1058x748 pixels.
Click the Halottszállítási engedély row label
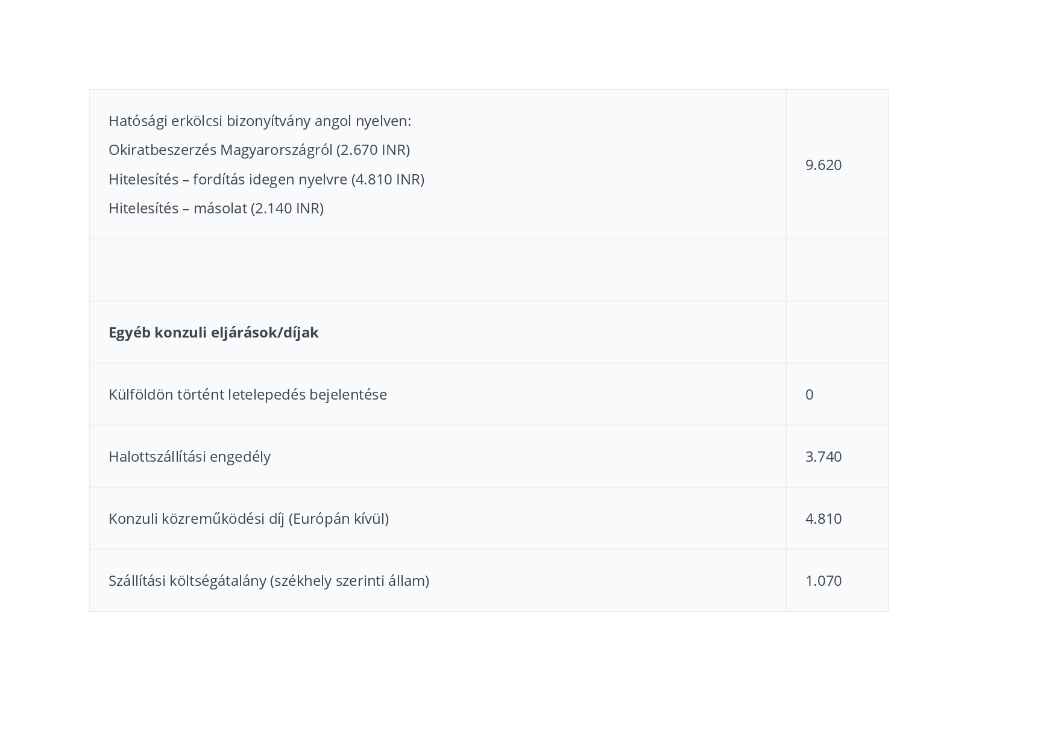pyautogui.click(x=189, y=456)
